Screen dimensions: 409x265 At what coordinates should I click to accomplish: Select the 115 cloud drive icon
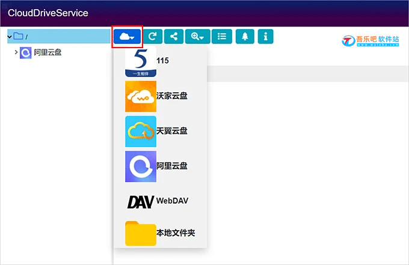coord(141,61)
